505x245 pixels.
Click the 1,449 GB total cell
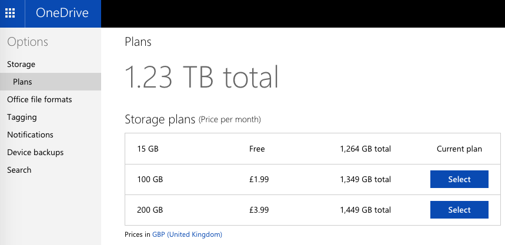click(x=365, y=210)
